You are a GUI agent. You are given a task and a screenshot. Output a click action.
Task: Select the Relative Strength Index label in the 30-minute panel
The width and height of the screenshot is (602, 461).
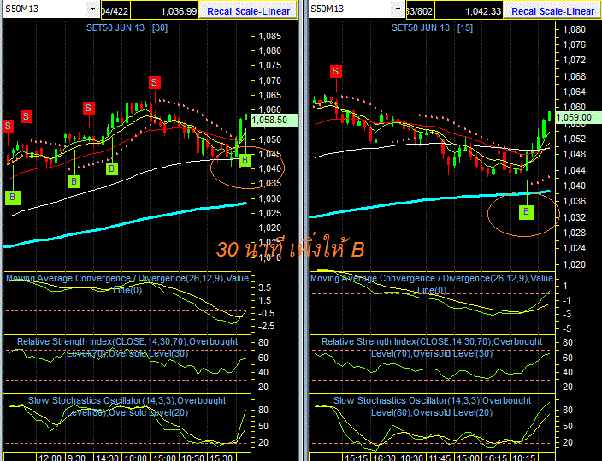coord(127,347)
